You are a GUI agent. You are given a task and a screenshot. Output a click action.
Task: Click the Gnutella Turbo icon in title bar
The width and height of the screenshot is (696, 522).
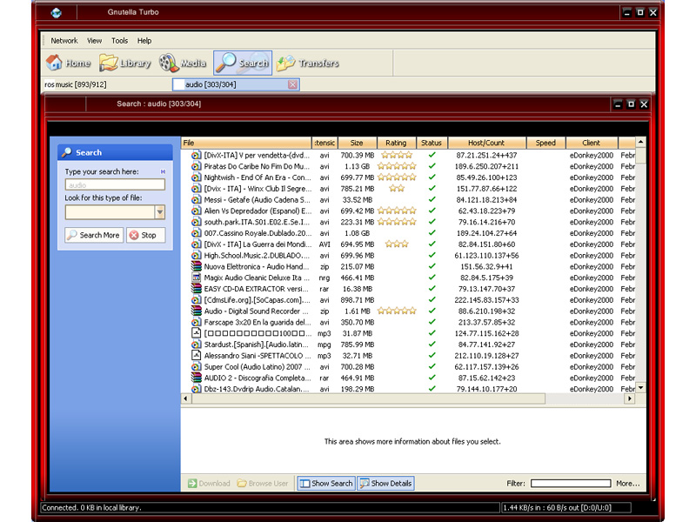tap(57, 12)
